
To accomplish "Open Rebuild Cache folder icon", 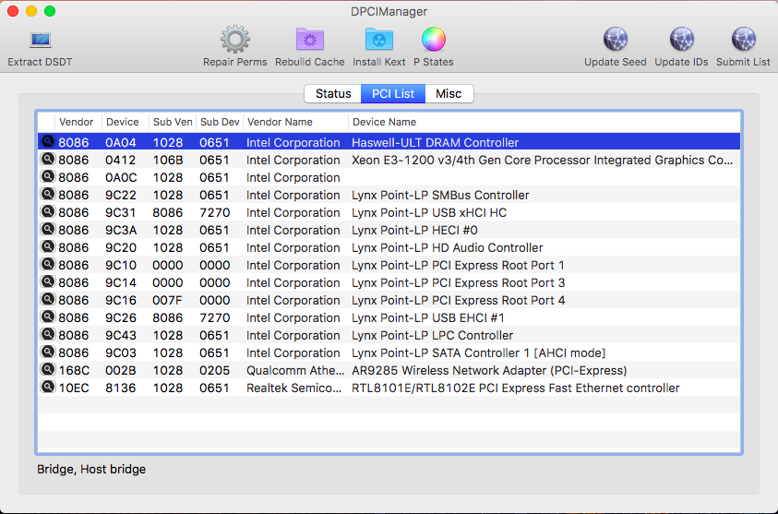I will [x=309, y=40].
